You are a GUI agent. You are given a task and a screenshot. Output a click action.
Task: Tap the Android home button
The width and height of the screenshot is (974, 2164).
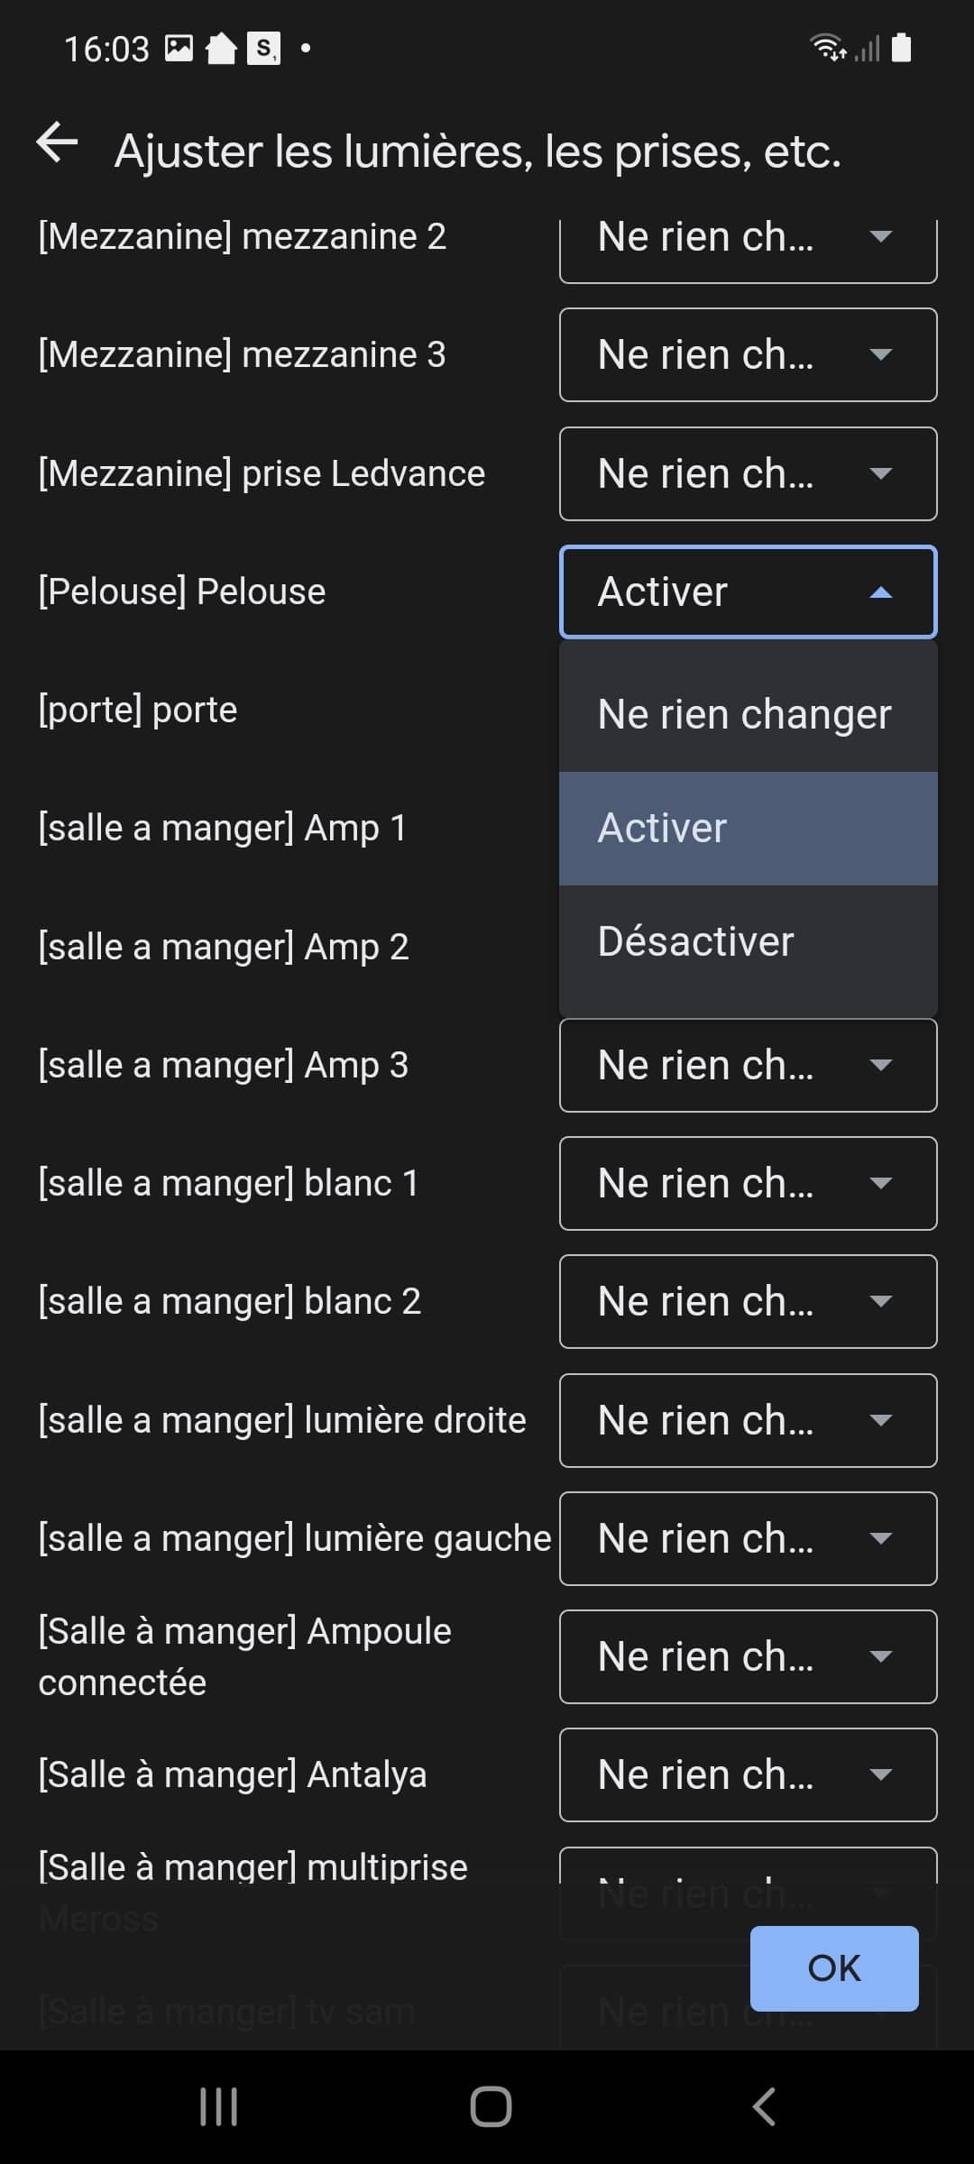coord(491,2107)
